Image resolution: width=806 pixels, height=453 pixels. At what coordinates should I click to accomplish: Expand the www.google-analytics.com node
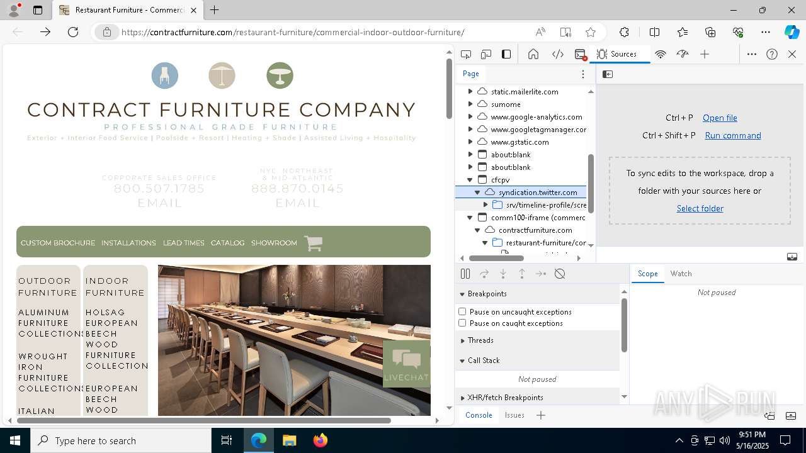point(470,117)
